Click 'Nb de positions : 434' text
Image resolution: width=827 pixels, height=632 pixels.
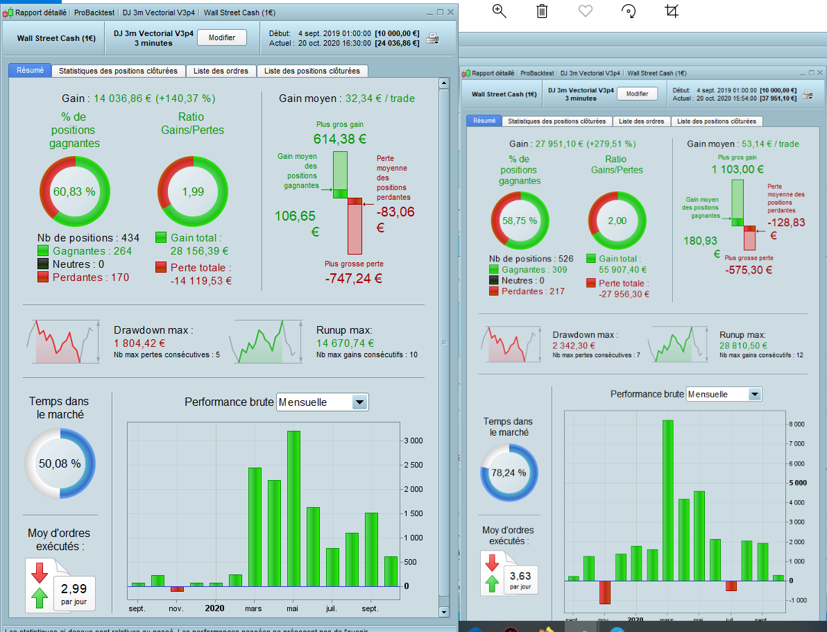pyautogui.click(x=88, y=238)
